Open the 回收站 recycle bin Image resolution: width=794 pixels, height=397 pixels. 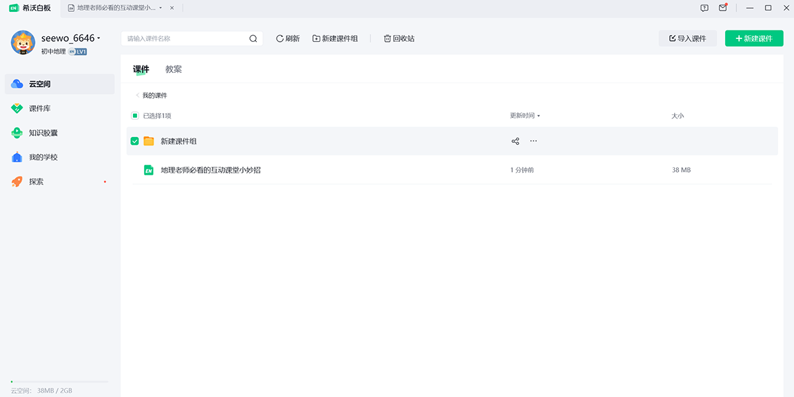pos(398,38)
